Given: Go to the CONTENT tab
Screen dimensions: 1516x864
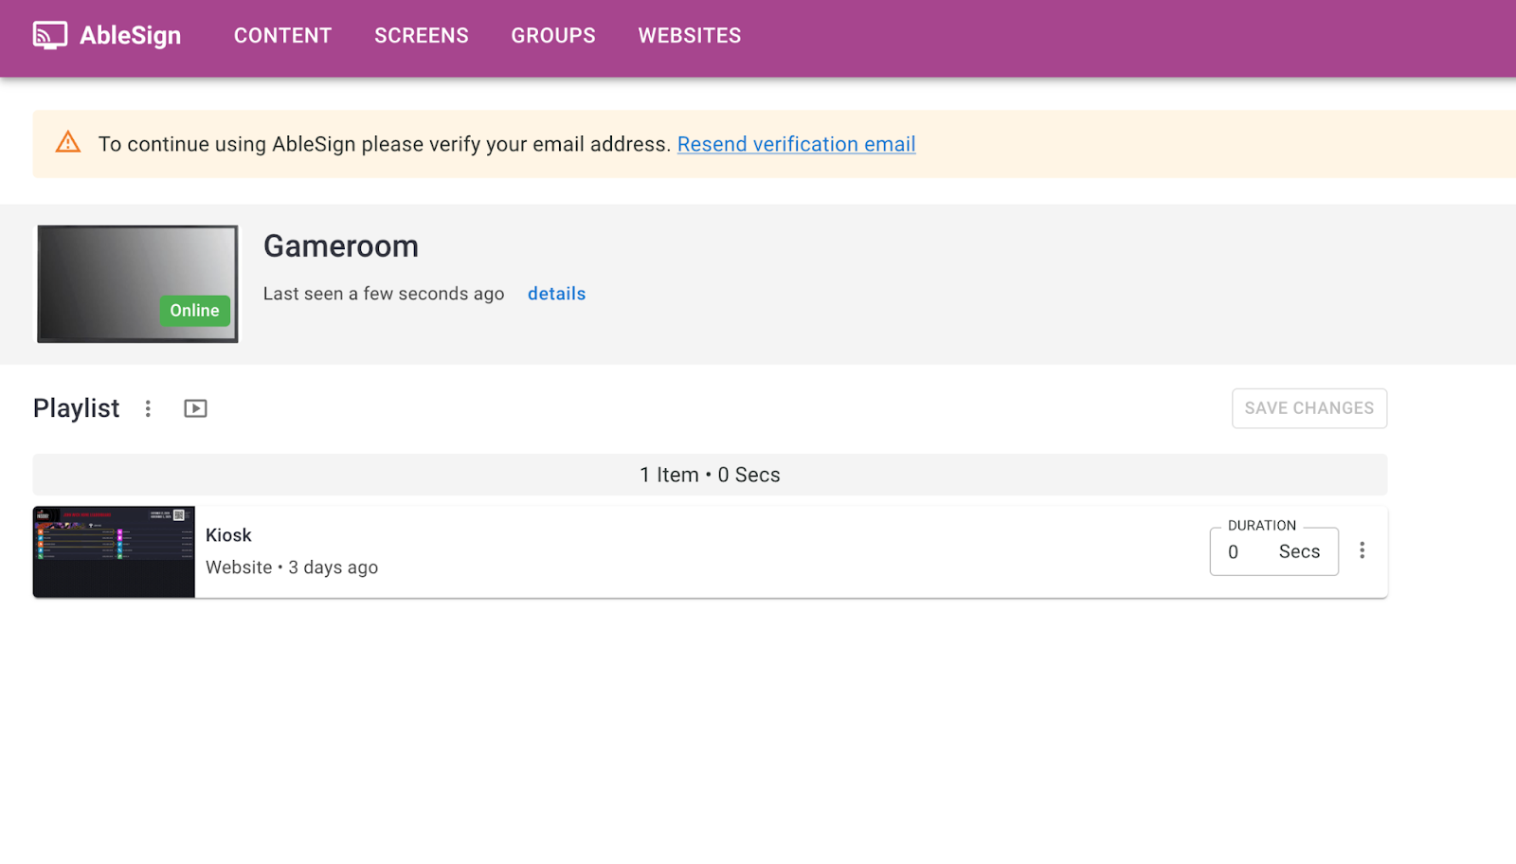Looking at the screenshot, I should click(x=282, y=36).
